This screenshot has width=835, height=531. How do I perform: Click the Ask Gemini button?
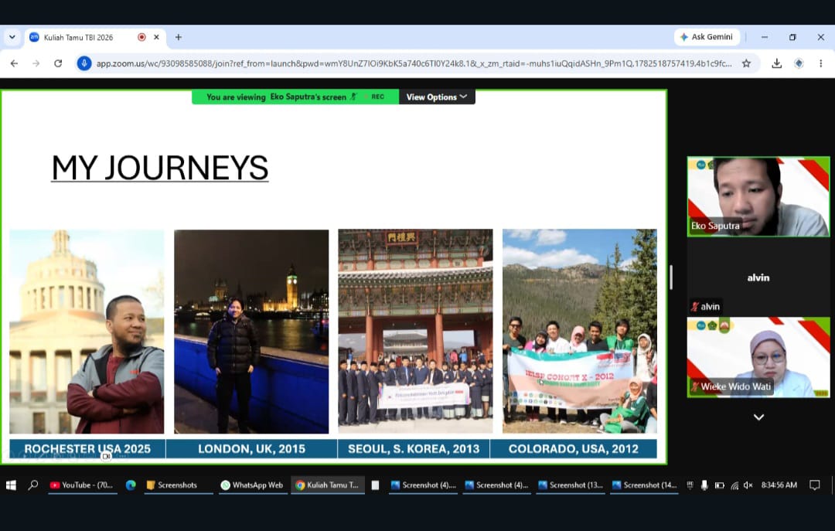click(707, 37)
